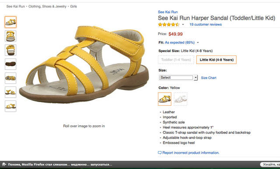280x169 pixels.
Task: Click the main yellow sandal product image
Action: click(84, 64)
